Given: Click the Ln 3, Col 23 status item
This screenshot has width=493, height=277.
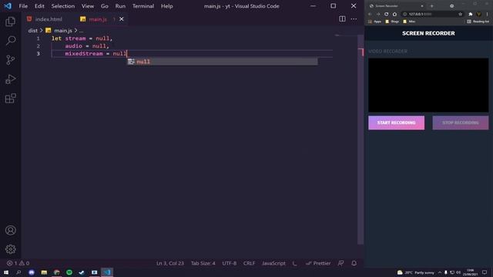Looking at the screenshot, I should [170, 263].
